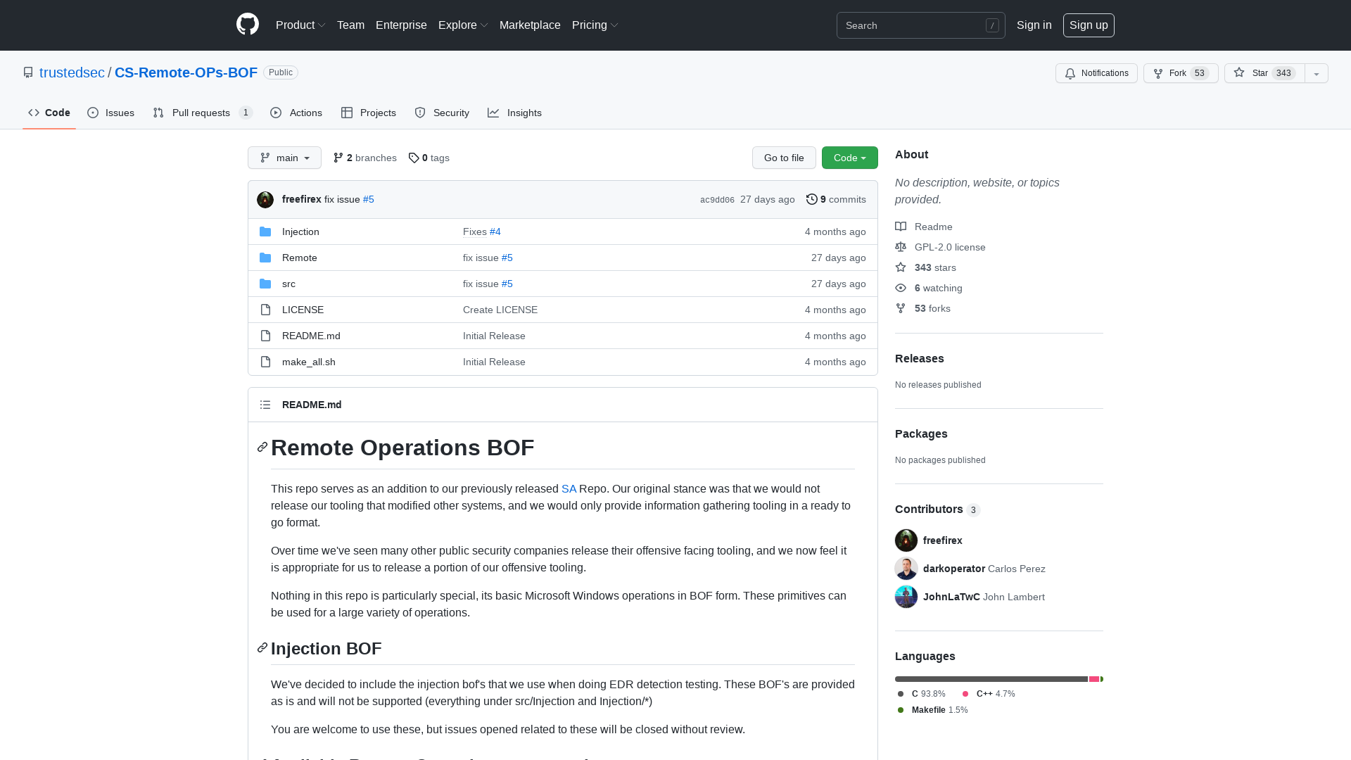Click the src folder icon
1351x760 pixels.
click(265, 284)
